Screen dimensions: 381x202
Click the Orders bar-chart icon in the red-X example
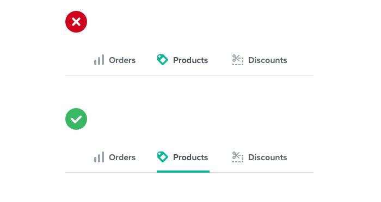click(99, 60)
